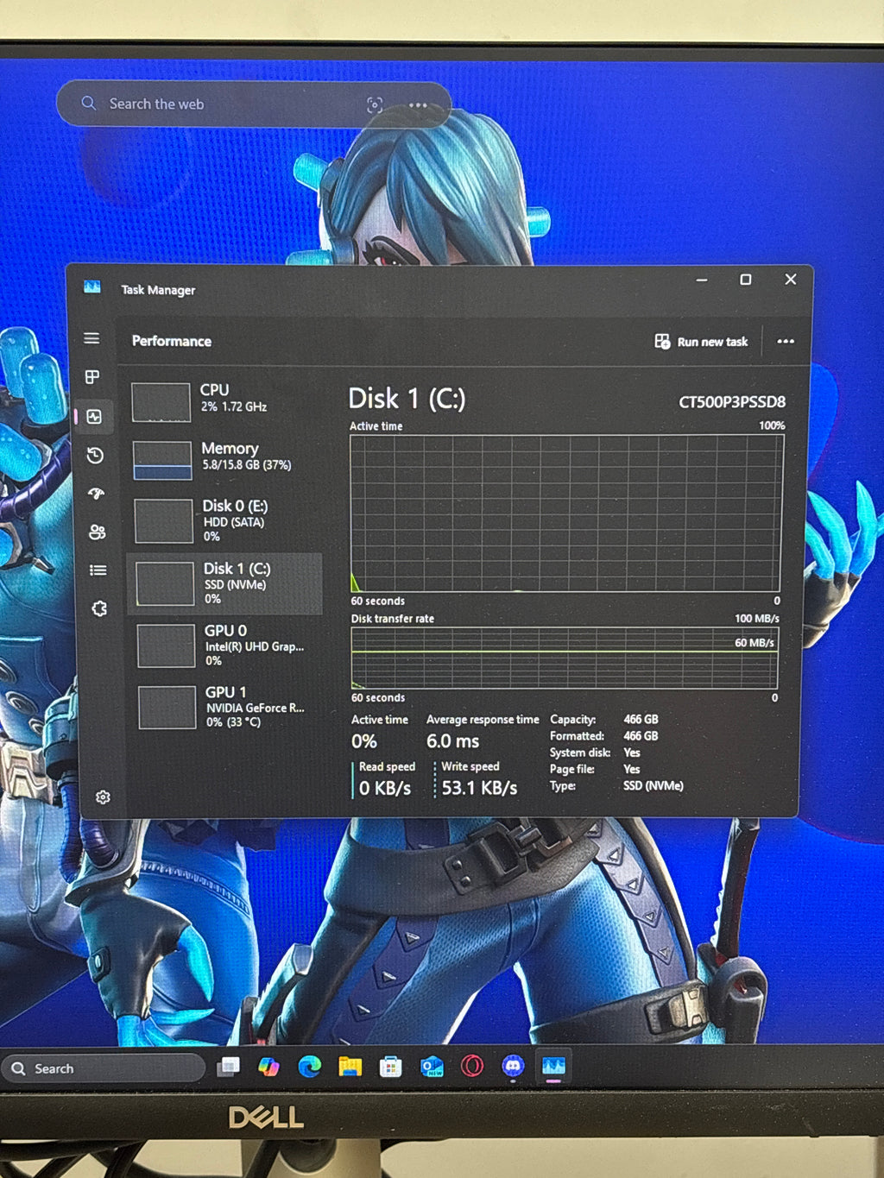Open Microsoft Edge from the taskbar
Viewport: 884px width, 1178px height.
tap(309, 1068)
